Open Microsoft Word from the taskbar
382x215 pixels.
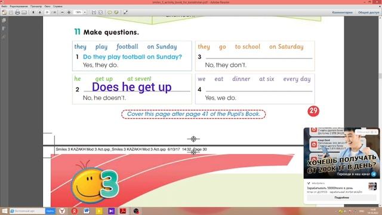pos(87,211)
